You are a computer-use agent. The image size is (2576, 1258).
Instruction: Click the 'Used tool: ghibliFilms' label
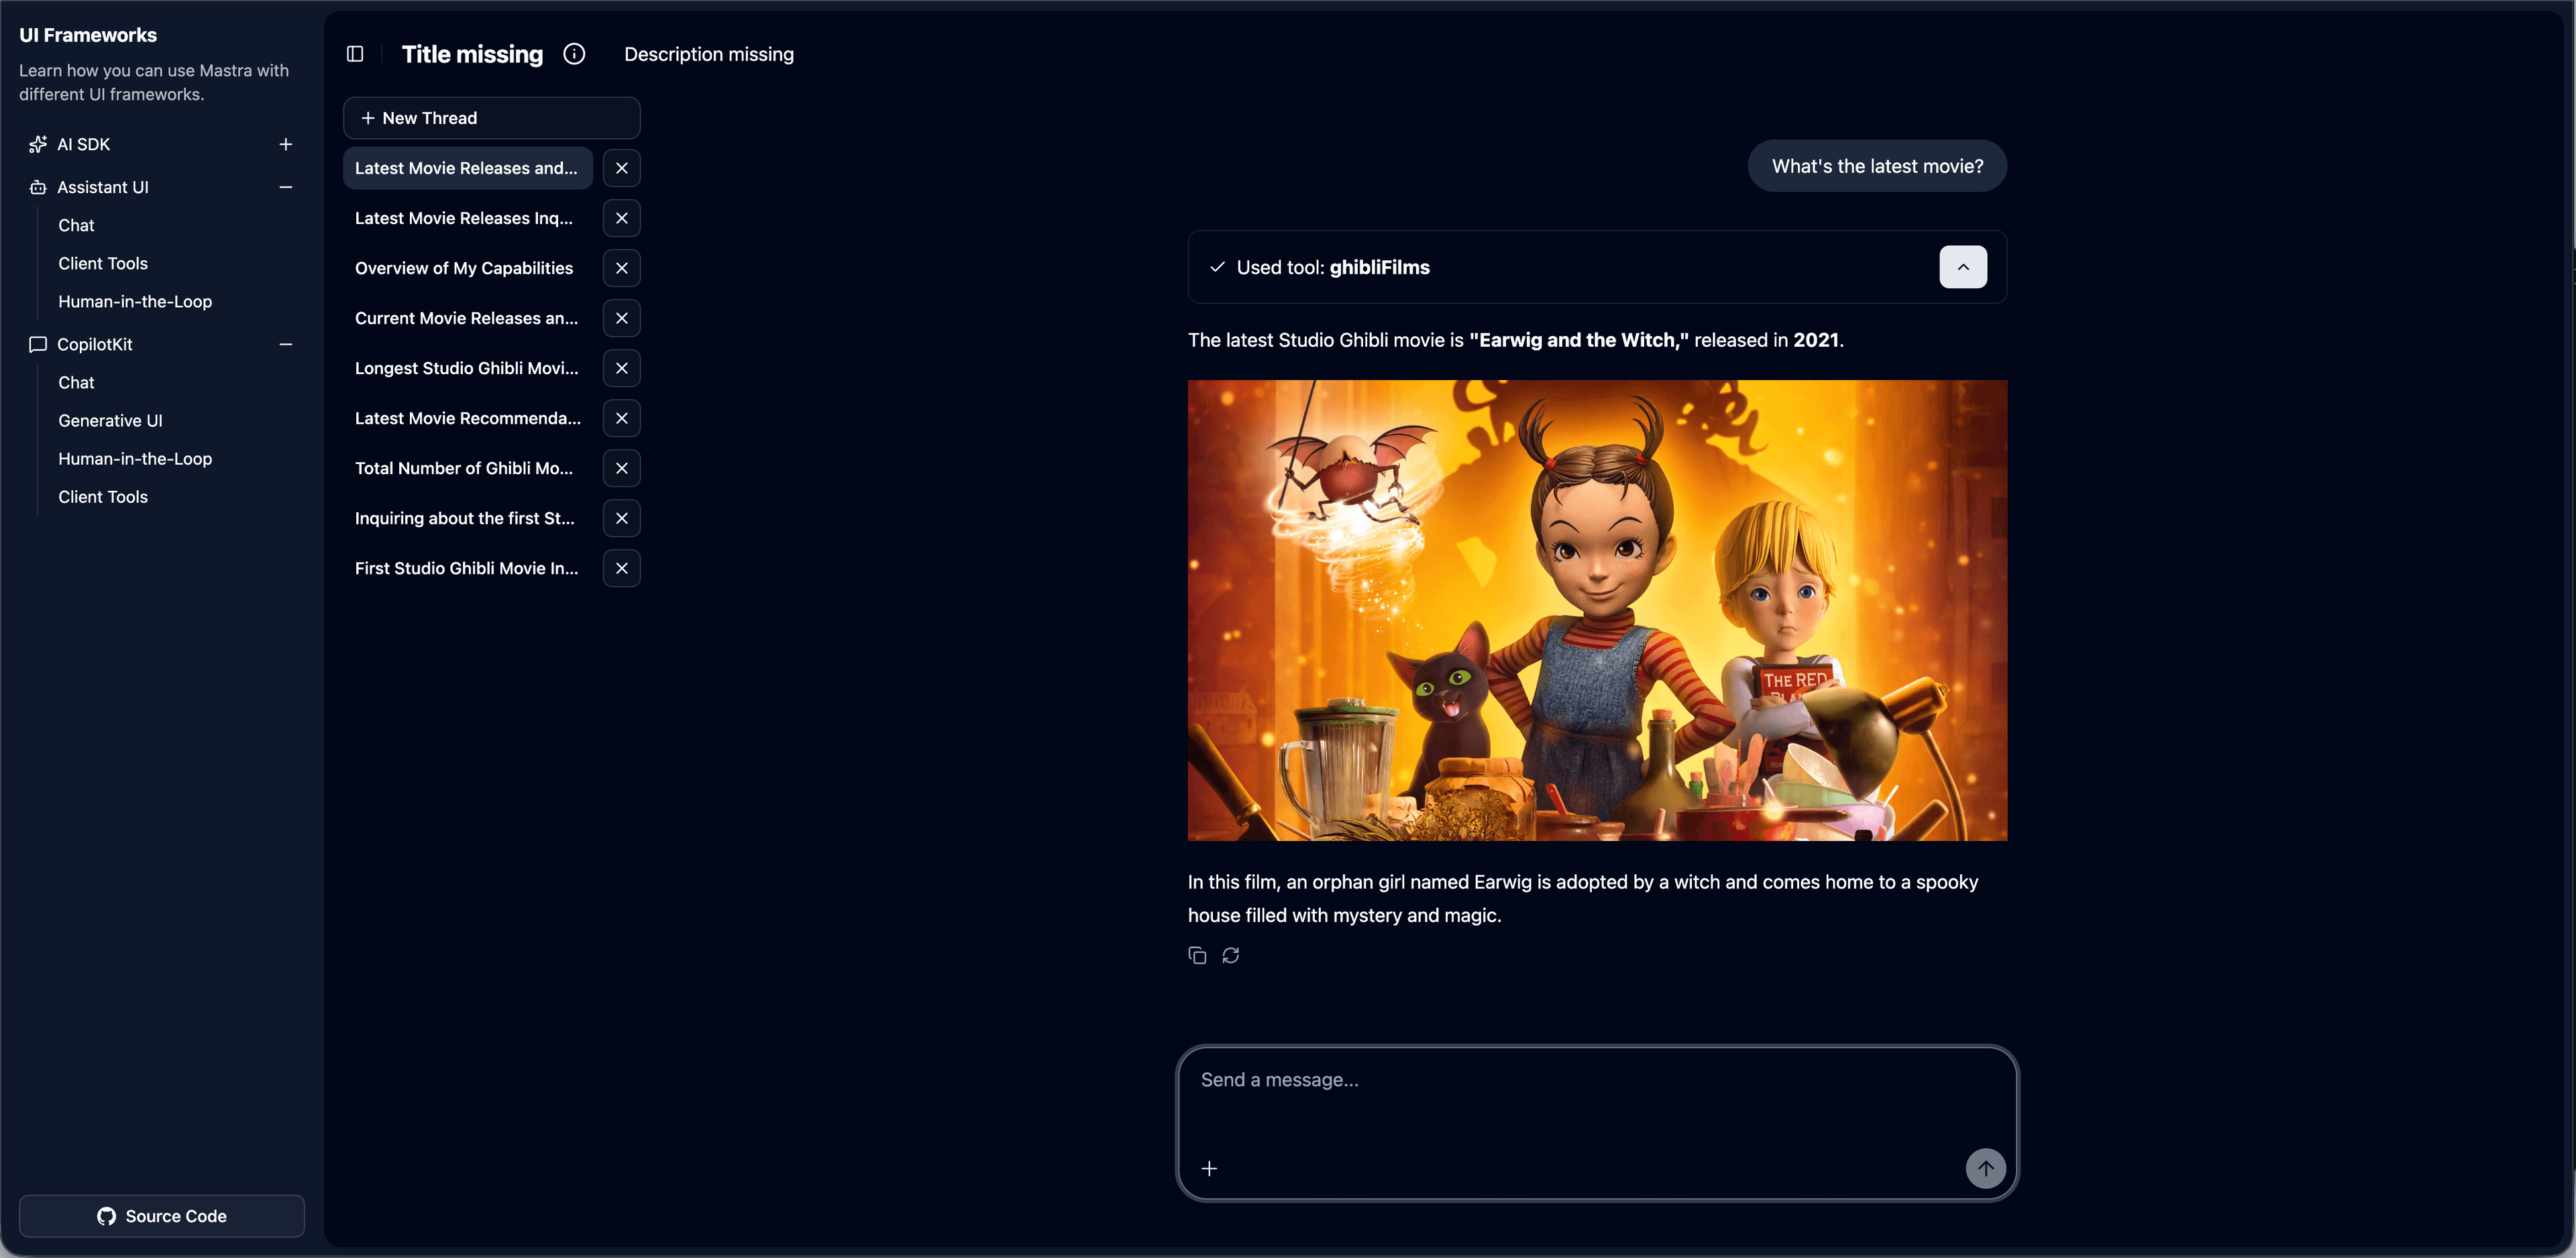pos(1333,267)
